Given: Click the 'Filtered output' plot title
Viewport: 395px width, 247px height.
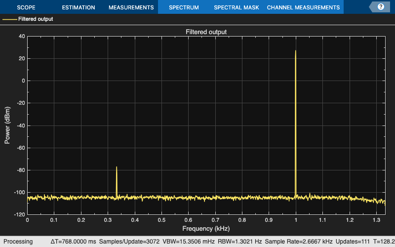Looking at the screenshot, I should [206, 32].
